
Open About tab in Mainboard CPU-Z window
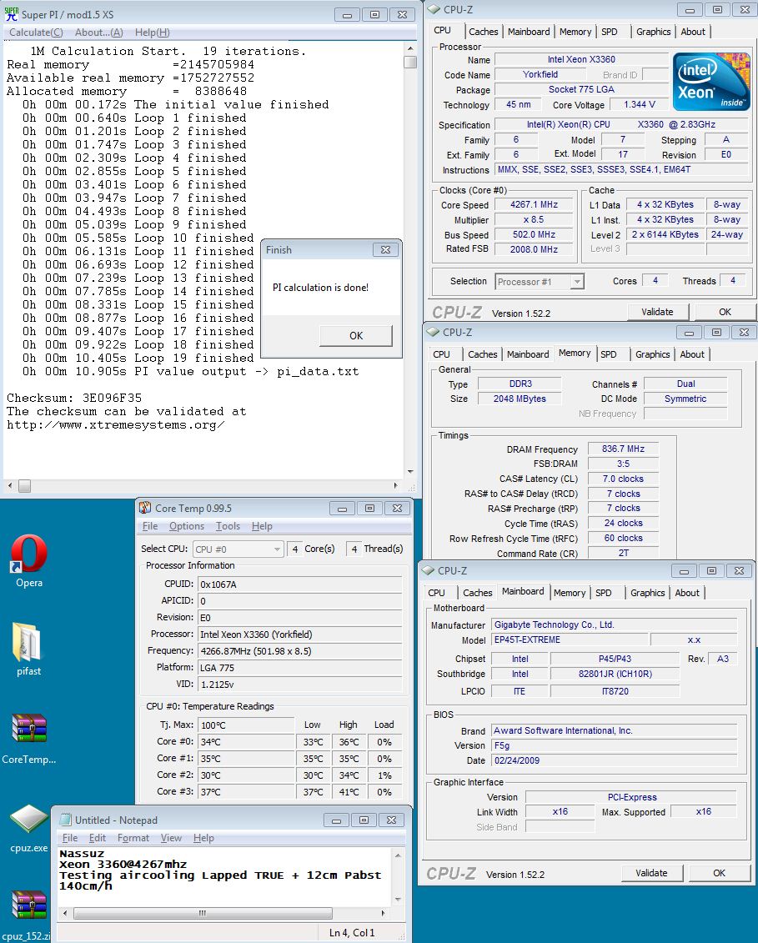point(687,592)
